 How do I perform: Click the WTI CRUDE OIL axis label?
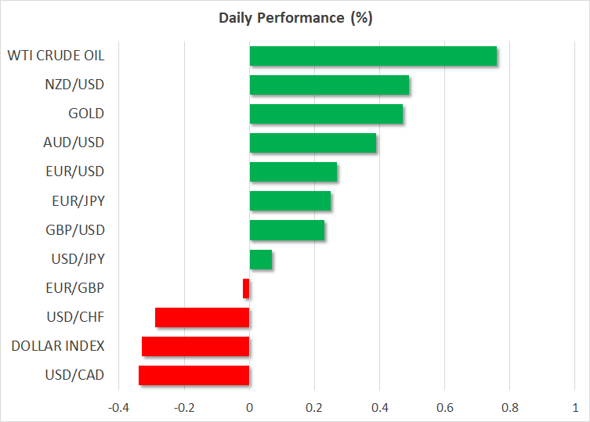tap(56, 56)
